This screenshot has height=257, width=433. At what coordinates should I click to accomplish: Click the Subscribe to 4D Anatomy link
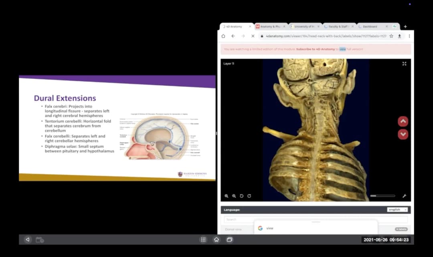click(x=315, y=49)
